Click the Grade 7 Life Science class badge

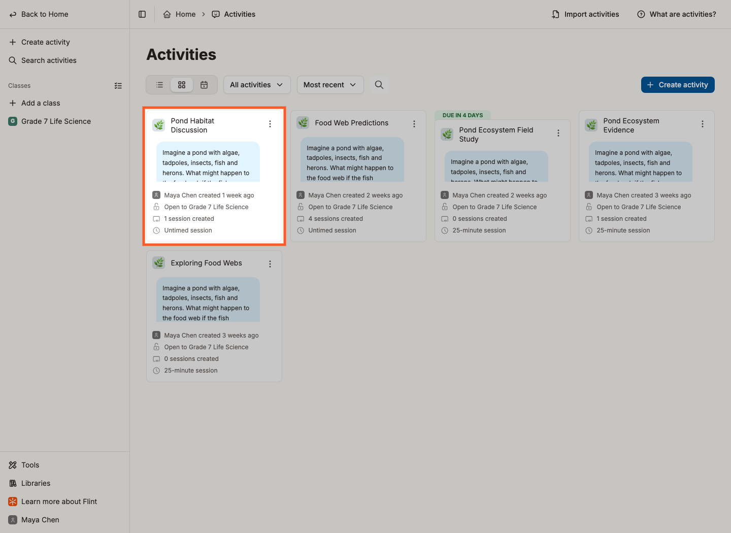[13, 121]
